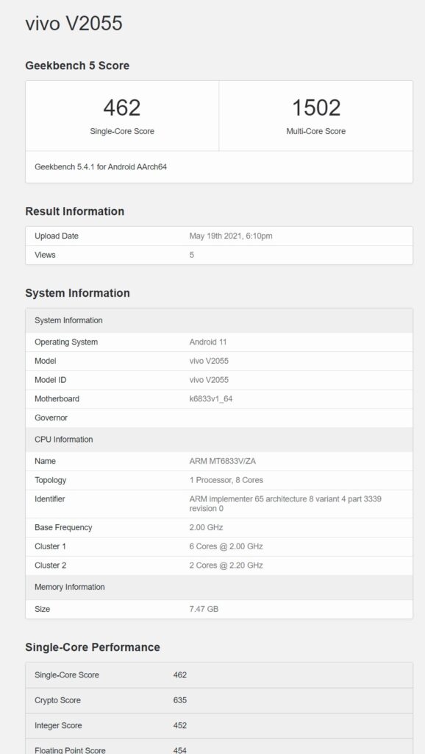Image resolution: width=425 pixels, height=754 pixels.
Task: Click the 'Memory Information' table header
Action: coord(219,587)
